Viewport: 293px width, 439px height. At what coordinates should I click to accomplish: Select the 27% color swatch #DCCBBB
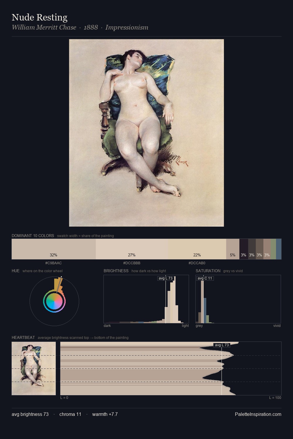pos(132,249)
